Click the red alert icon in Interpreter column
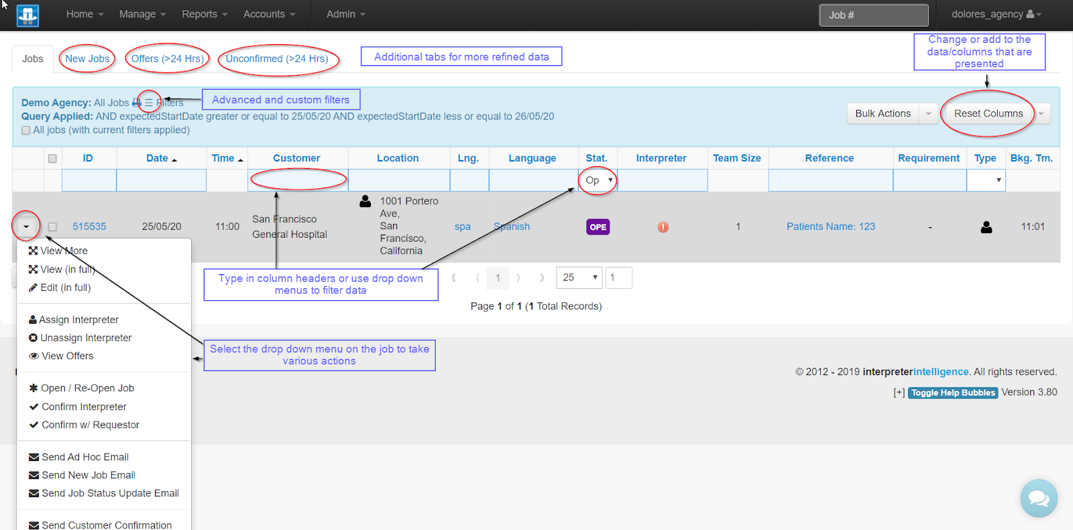Screen dimensions: 1073x530 tap(663, 227)
